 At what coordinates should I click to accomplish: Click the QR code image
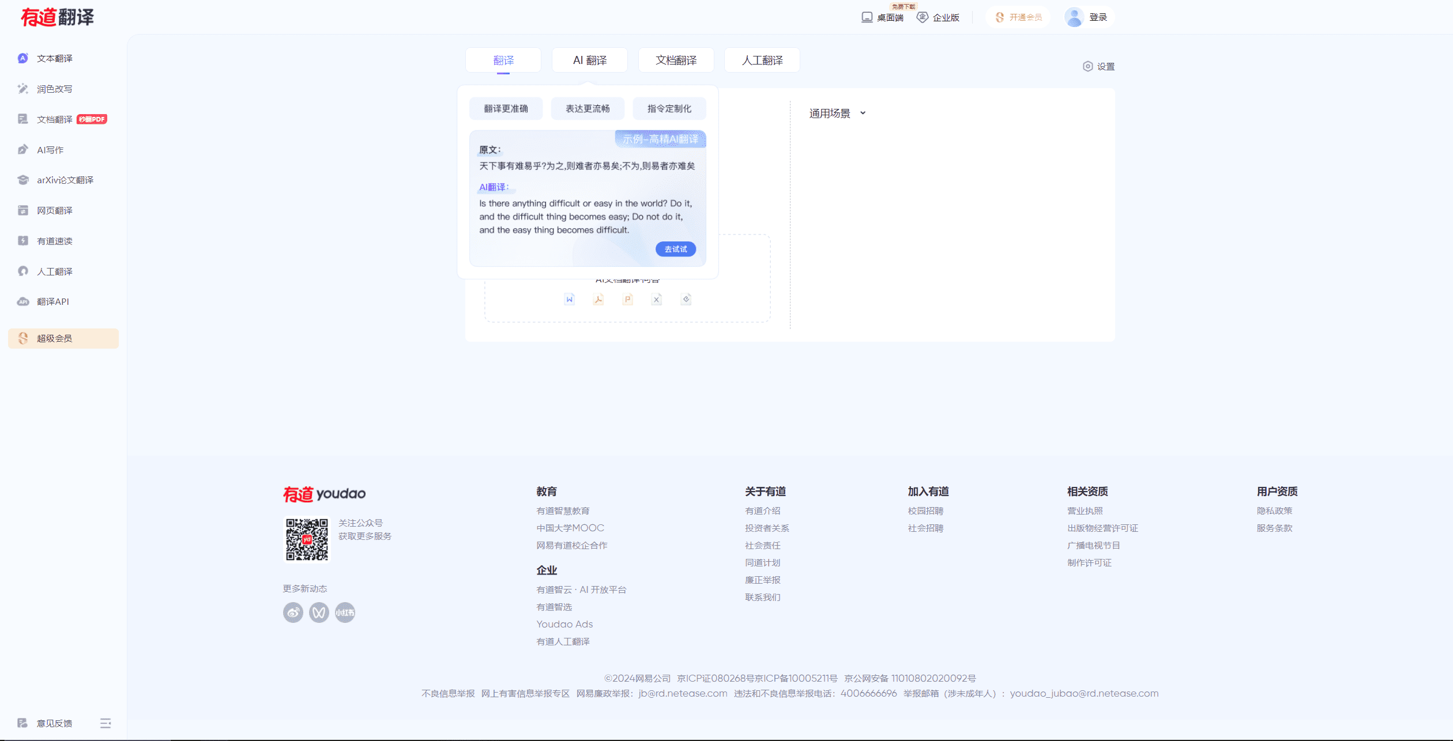pyautogui.click(x=307, y=539)
